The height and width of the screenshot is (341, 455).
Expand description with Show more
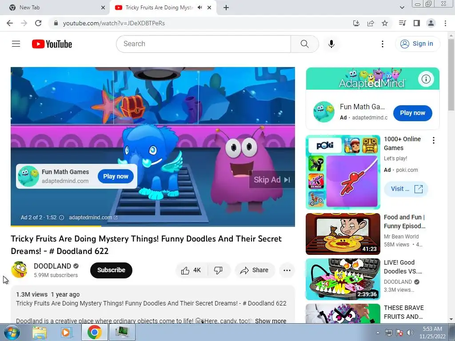[271, 321]
